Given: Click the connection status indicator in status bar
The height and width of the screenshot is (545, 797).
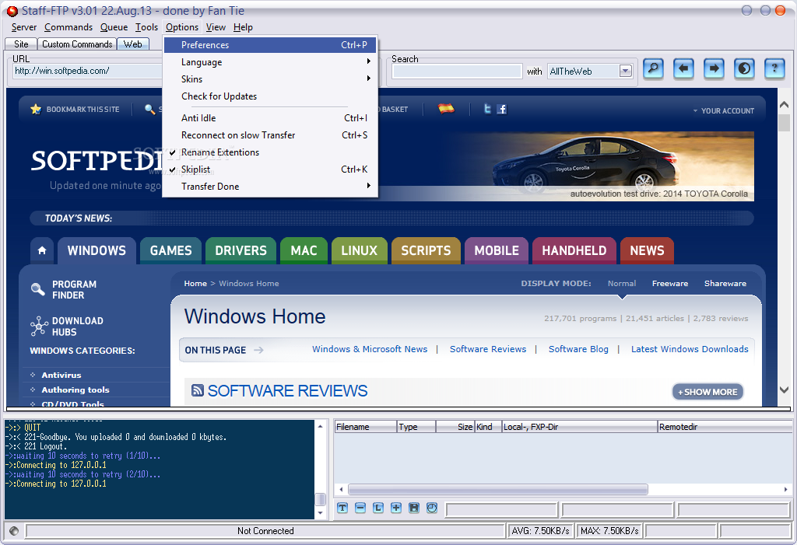Looking at the screenshot, I should click(14, 531).
